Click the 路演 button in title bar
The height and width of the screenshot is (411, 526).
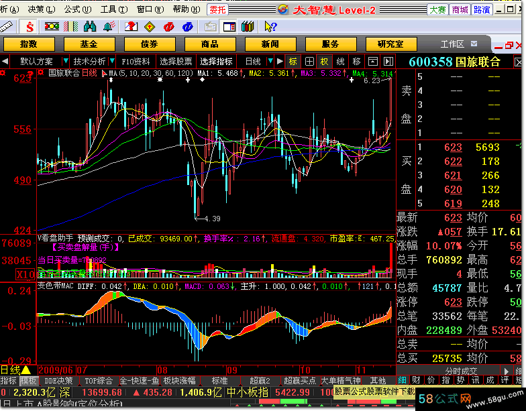click(x=482, y=9)
